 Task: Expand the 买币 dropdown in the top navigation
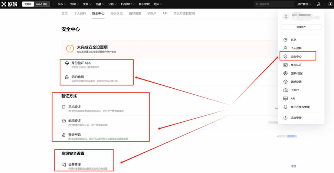pyautogui.click(x=62, y=4)
